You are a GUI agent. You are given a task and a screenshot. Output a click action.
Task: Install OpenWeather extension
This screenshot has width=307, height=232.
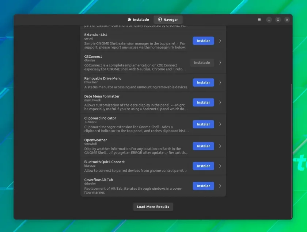[x=203, y=146]
